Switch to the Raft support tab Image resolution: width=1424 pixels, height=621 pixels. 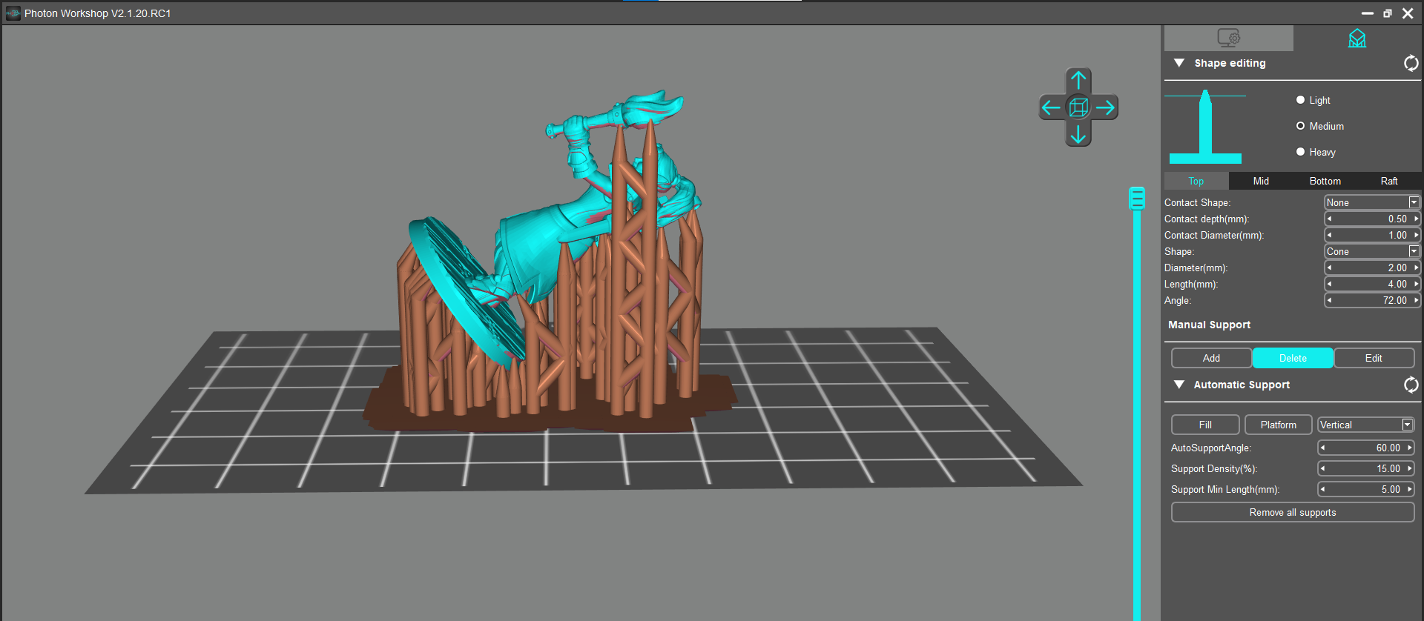point(1389,181)
